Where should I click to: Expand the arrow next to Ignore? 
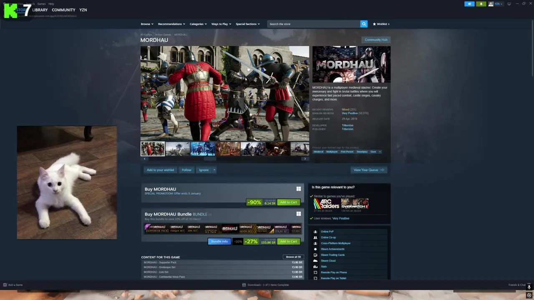[214, 170]
